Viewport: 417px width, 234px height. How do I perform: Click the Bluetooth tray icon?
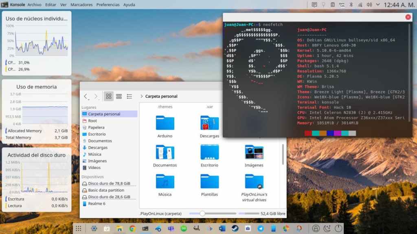coord(351,5)
